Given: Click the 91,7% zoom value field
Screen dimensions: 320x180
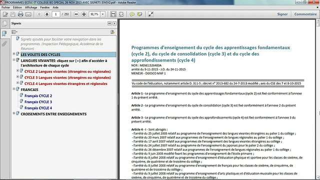Looking at the screenshot, I should [94, 14].
